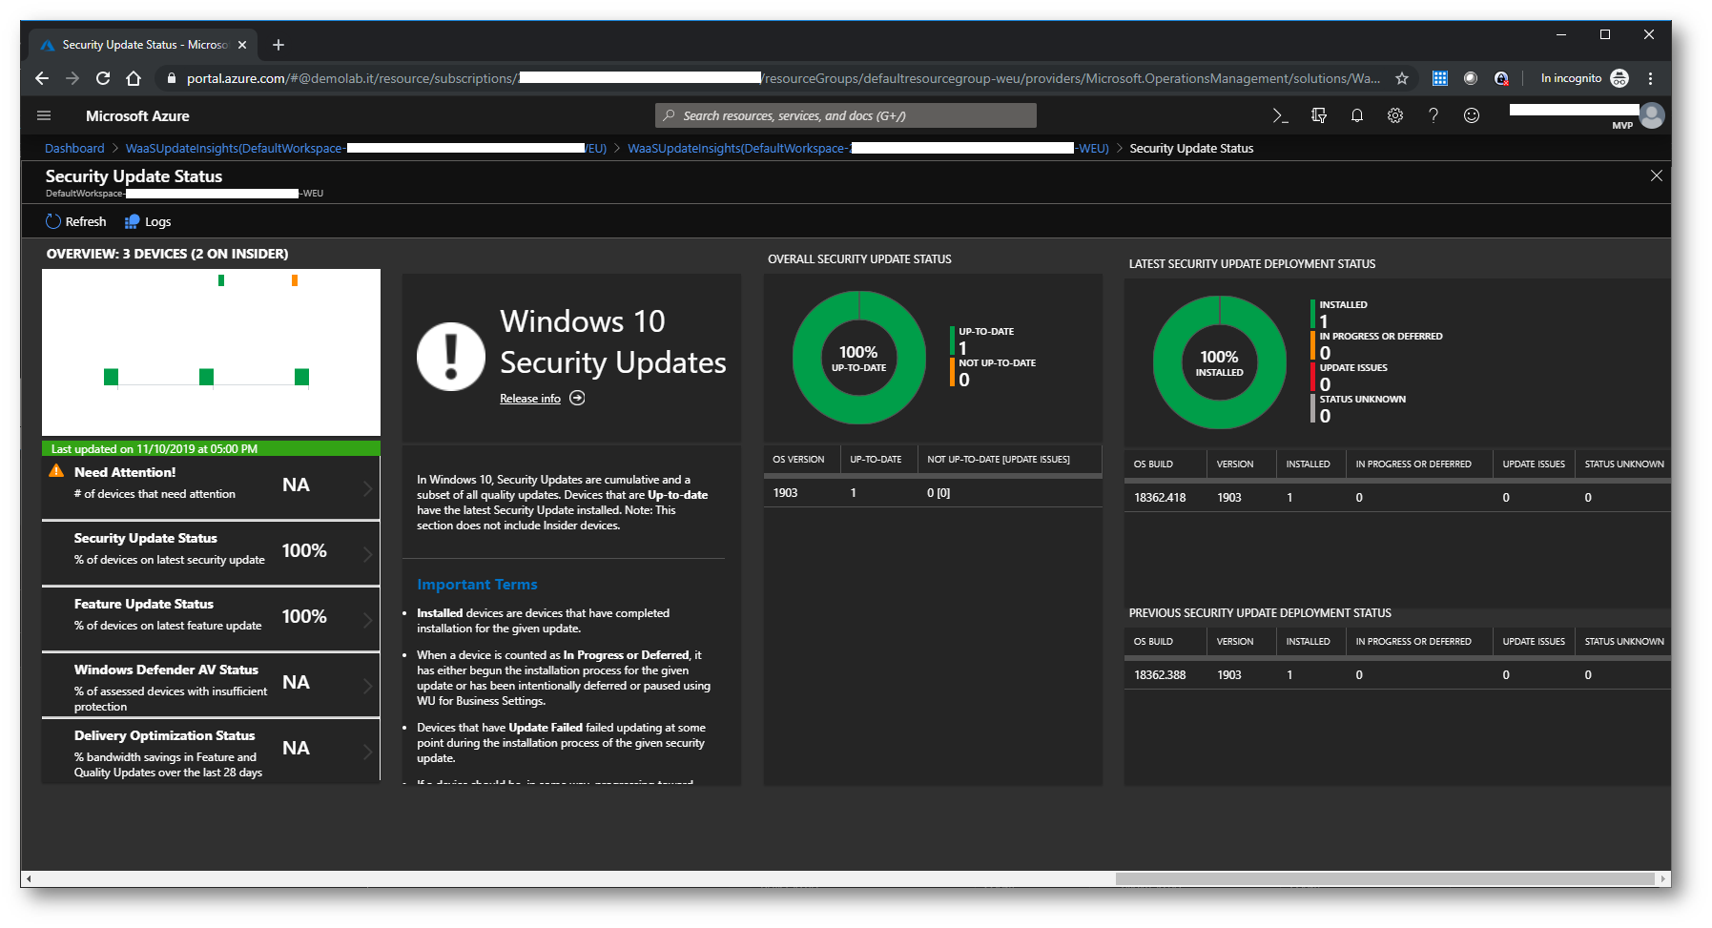The width and height of the screenshot is (1712, 928).
Task: Open the OS build 18362.418 row
Action: pos(1397,498)
